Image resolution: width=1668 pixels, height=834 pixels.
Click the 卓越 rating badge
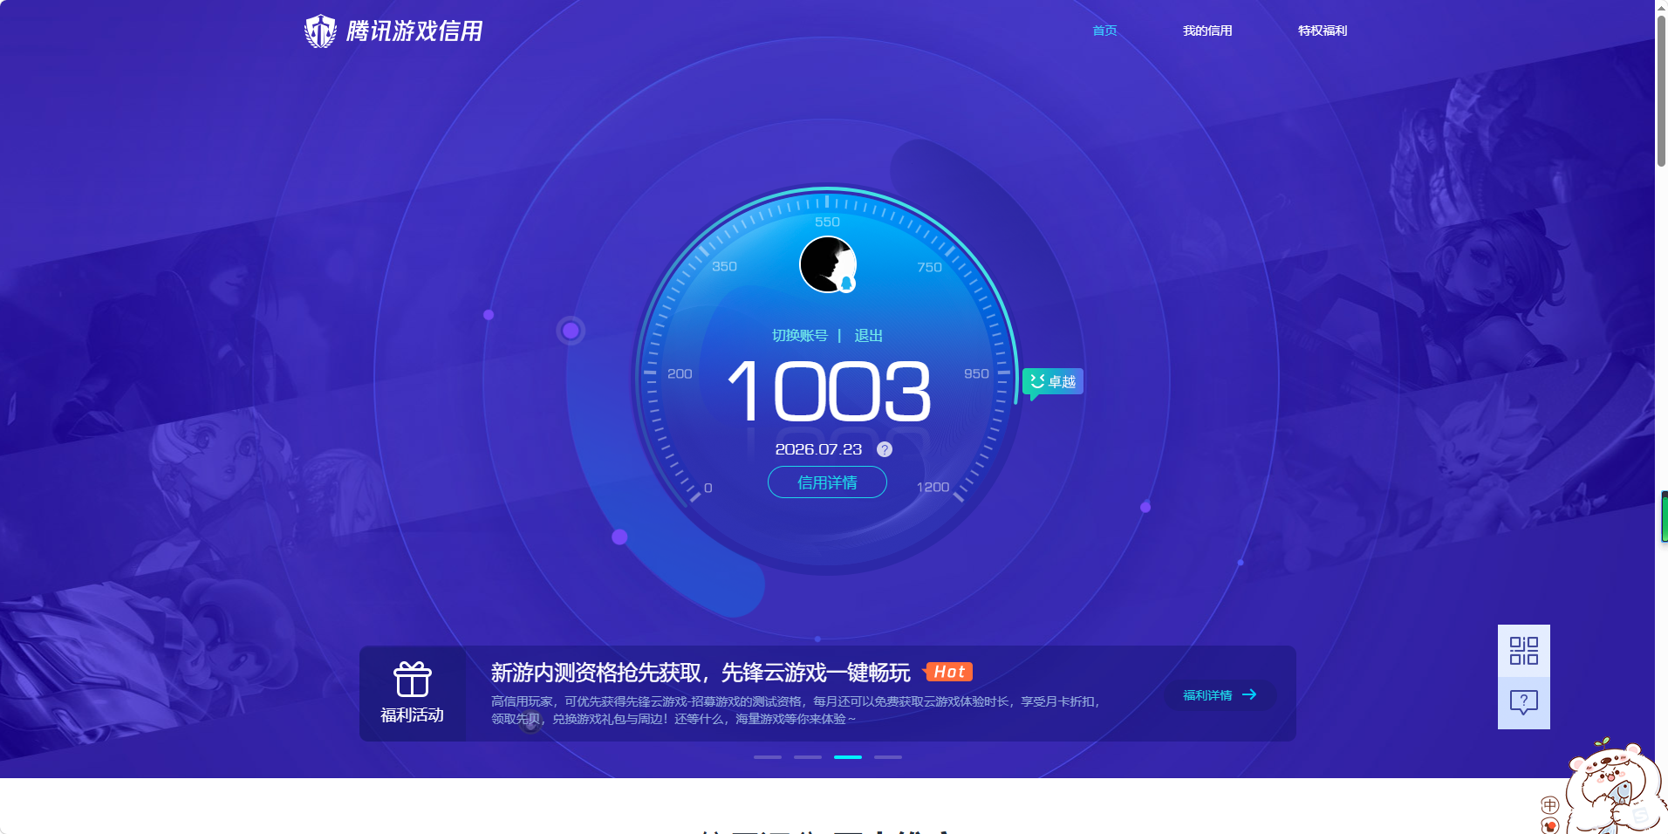click(1053, 382)
